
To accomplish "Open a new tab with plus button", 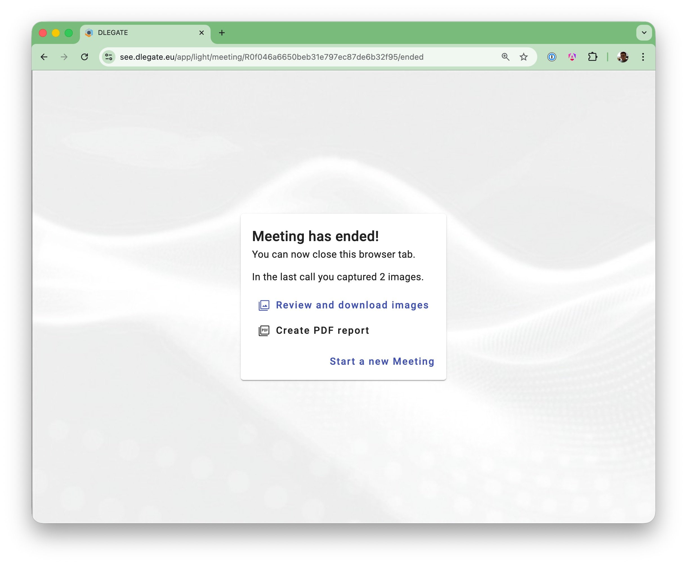I will (x=222, y=33).
